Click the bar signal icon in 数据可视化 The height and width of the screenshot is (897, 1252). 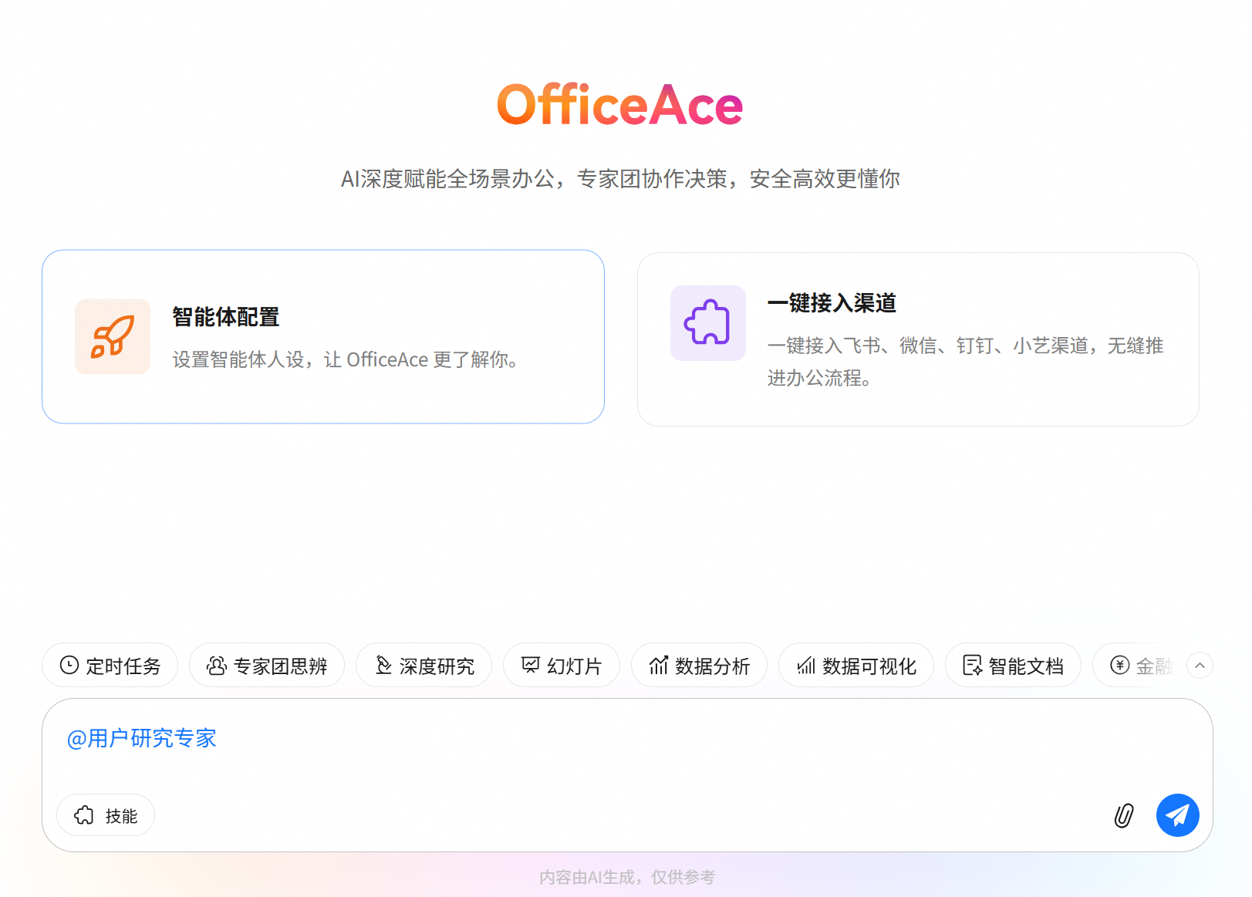(x=806, y=665)
